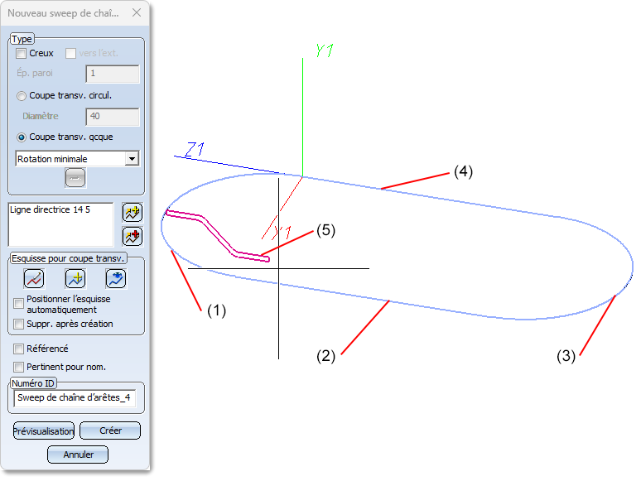Image resolution: width=641 pixels, height=481 pixels.
Task: Click the Annuler button
Action: click(78, 455)
